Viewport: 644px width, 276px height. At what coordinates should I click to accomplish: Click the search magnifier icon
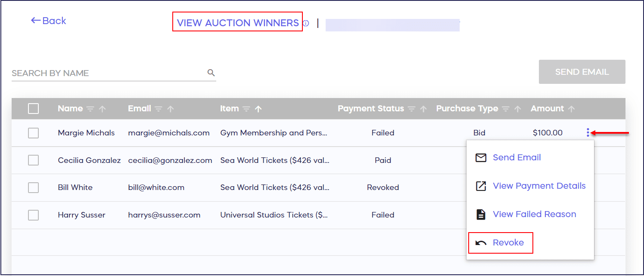tap(211, 73)
